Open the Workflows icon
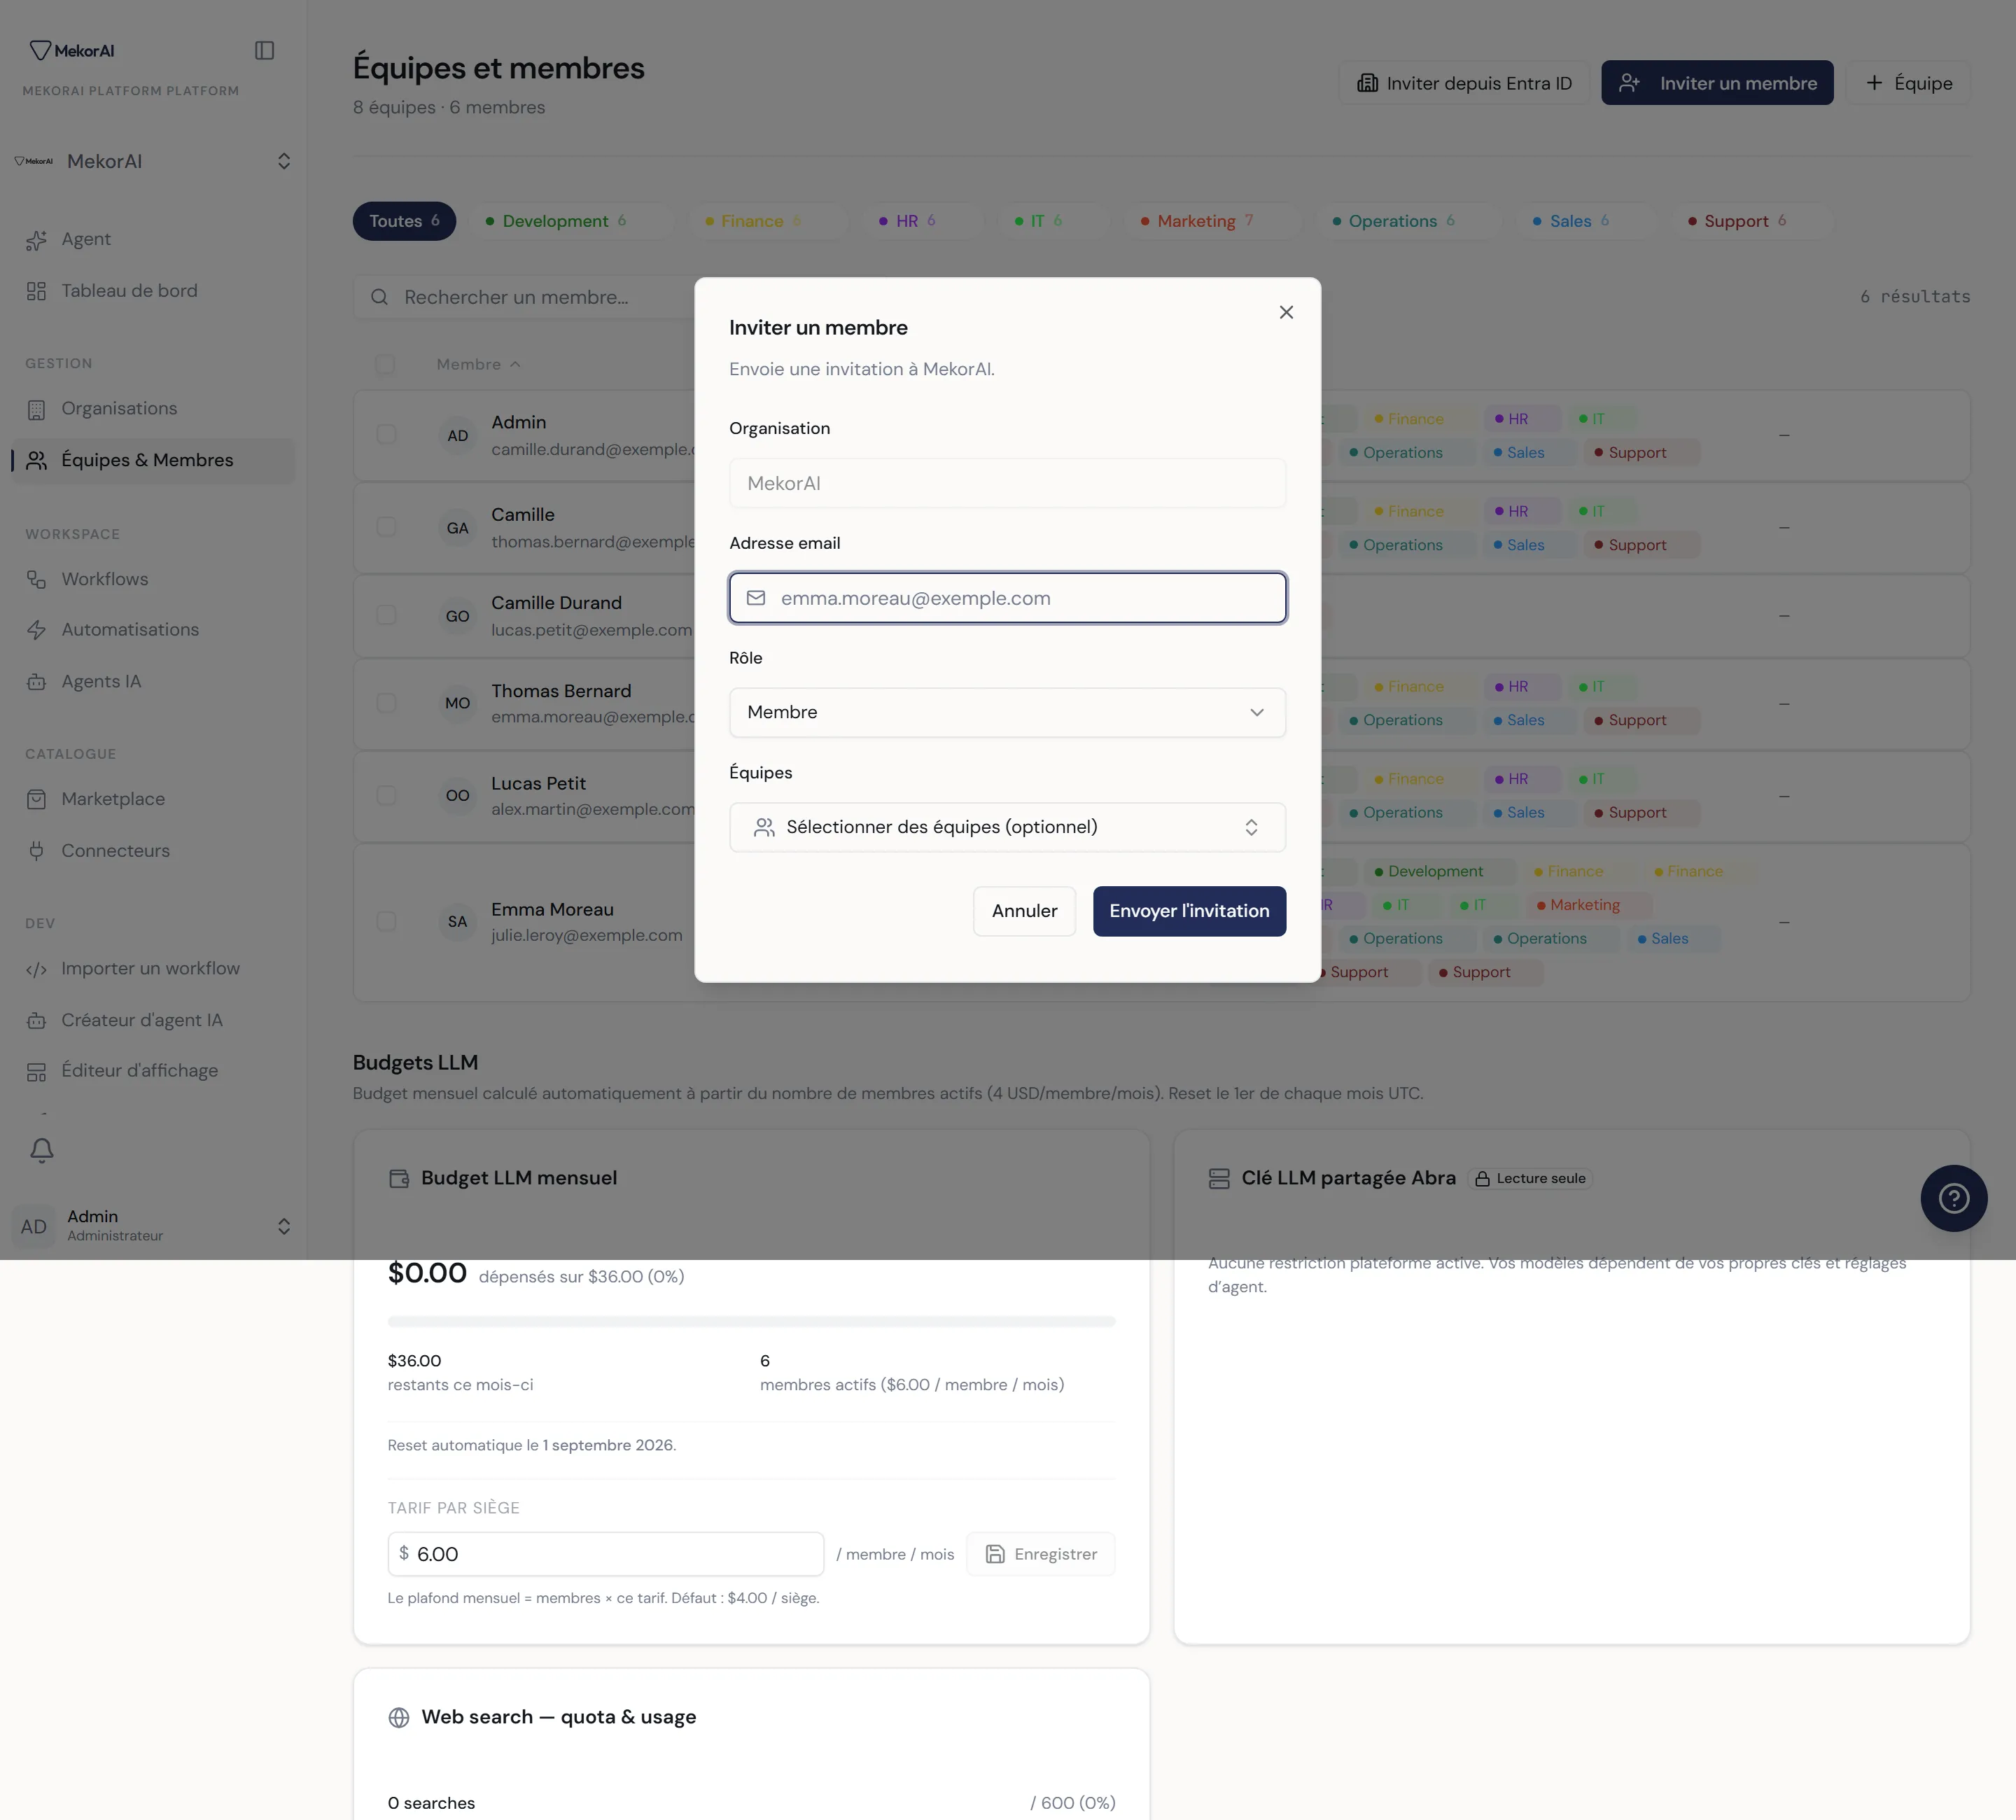Viewport: 2016px width, 1820px height. click(37, 580)
